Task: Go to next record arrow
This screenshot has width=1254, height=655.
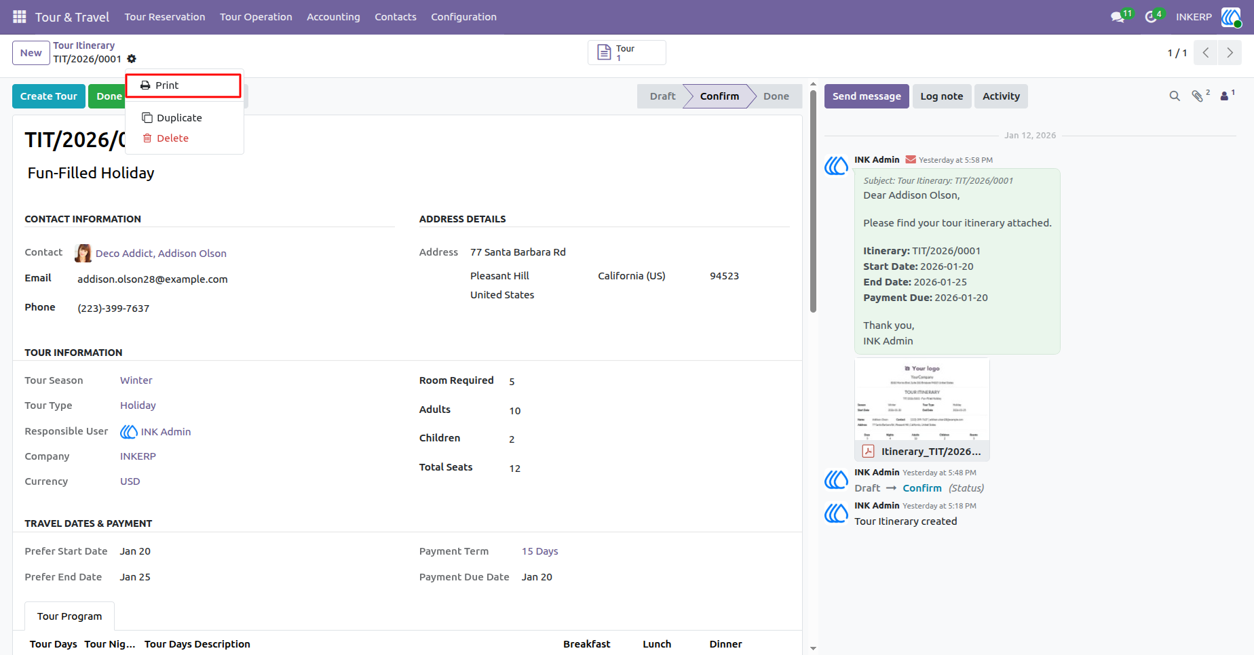Action: (x=1230, y=53)
